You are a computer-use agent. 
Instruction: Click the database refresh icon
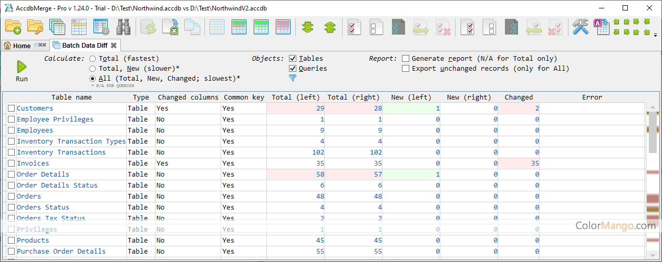[x=148, y=27]
